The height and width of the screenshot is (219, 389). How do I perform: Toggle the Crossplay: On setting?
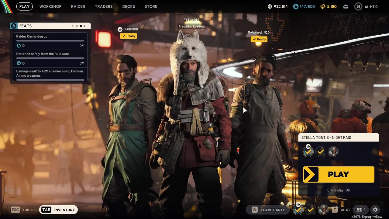click(339, 190)
